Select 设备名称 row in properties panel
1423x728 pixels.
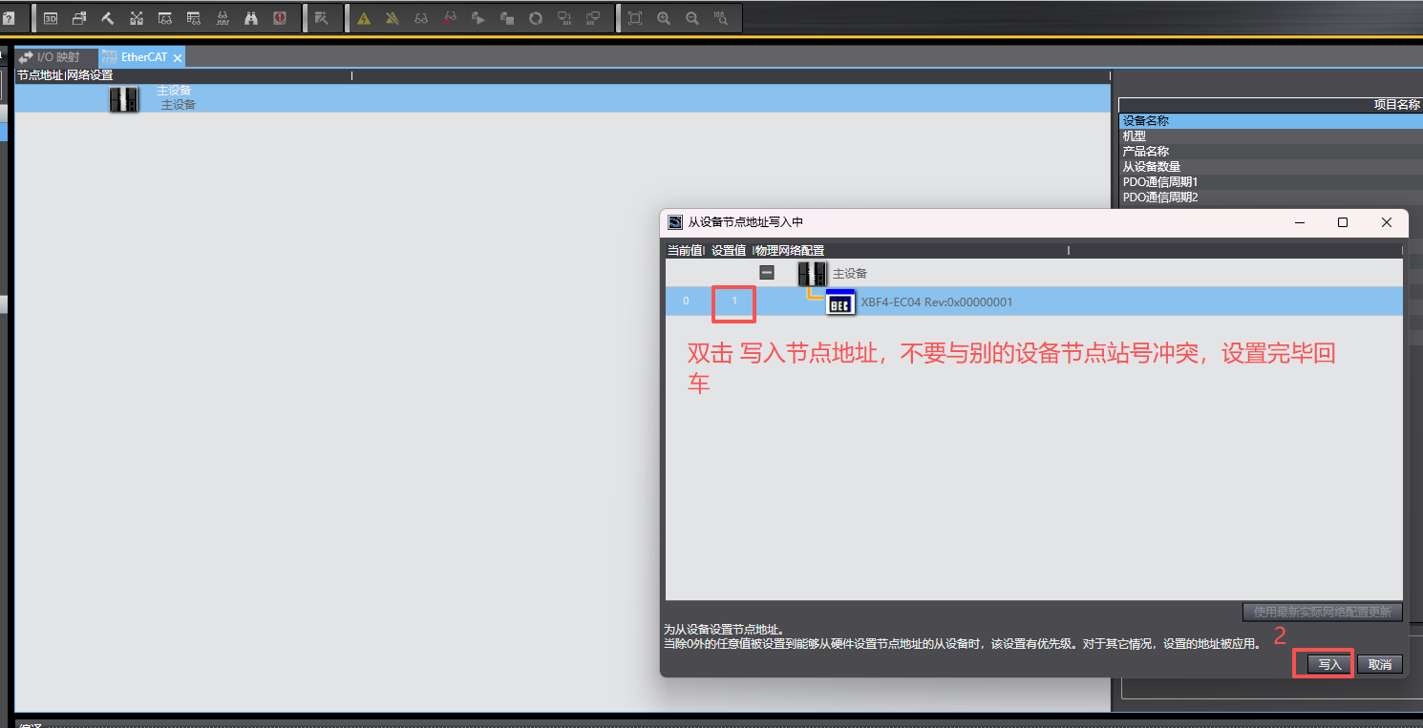1146,121
